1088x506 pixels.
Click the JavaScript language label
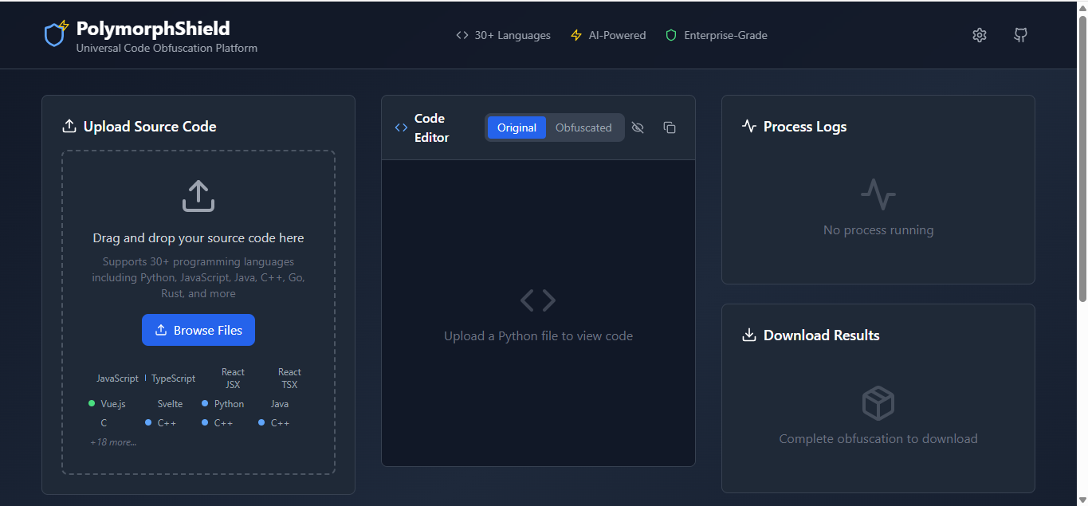[117, 379]
